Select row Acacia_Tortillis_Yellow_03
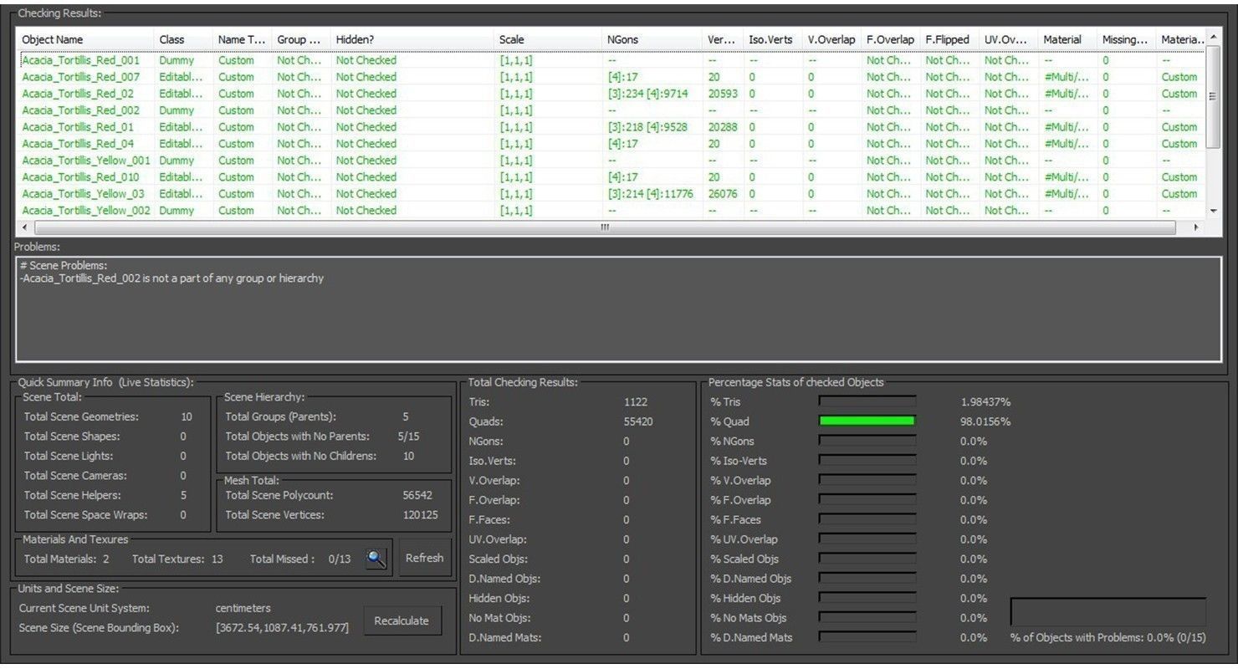 click(x=611, y=194)
